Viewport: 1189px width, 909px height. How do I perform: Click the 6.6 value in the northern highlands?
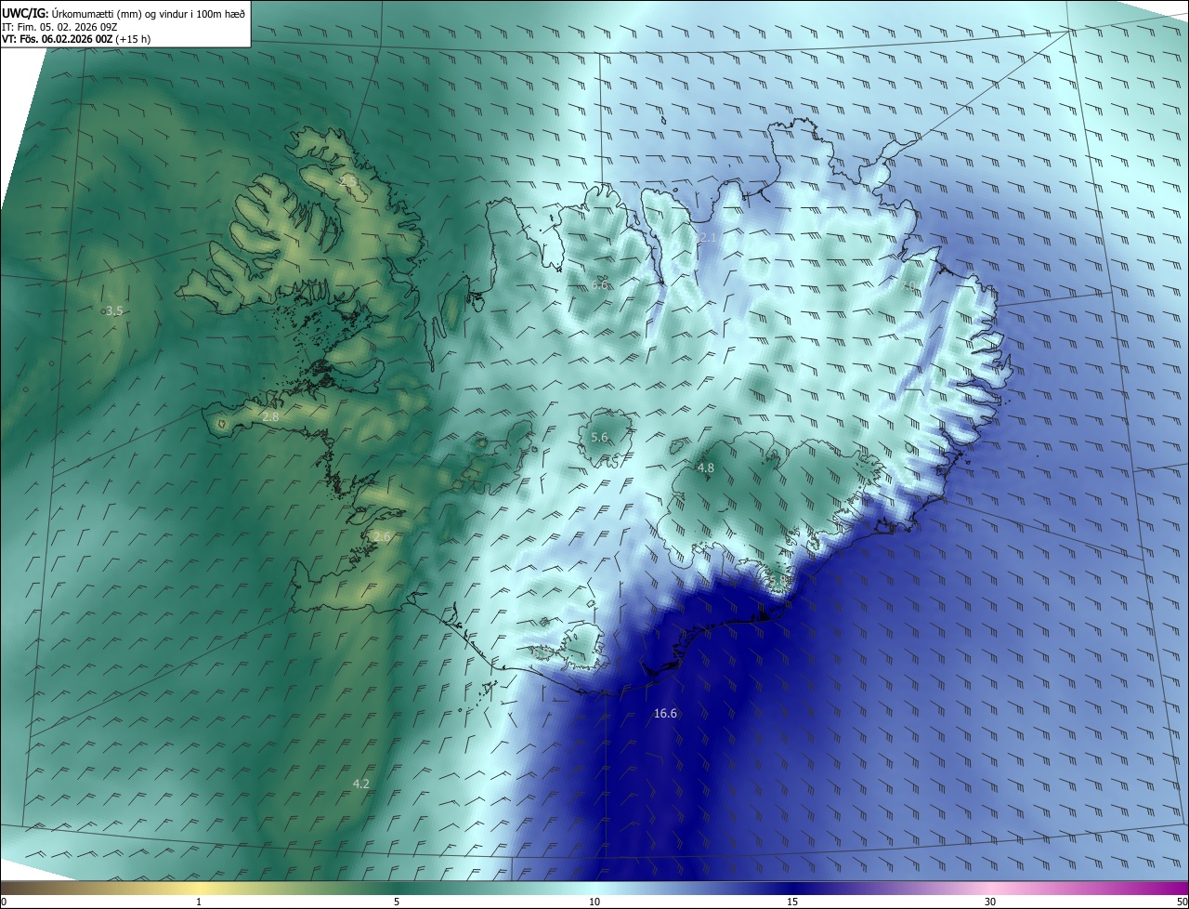(601, 285)
